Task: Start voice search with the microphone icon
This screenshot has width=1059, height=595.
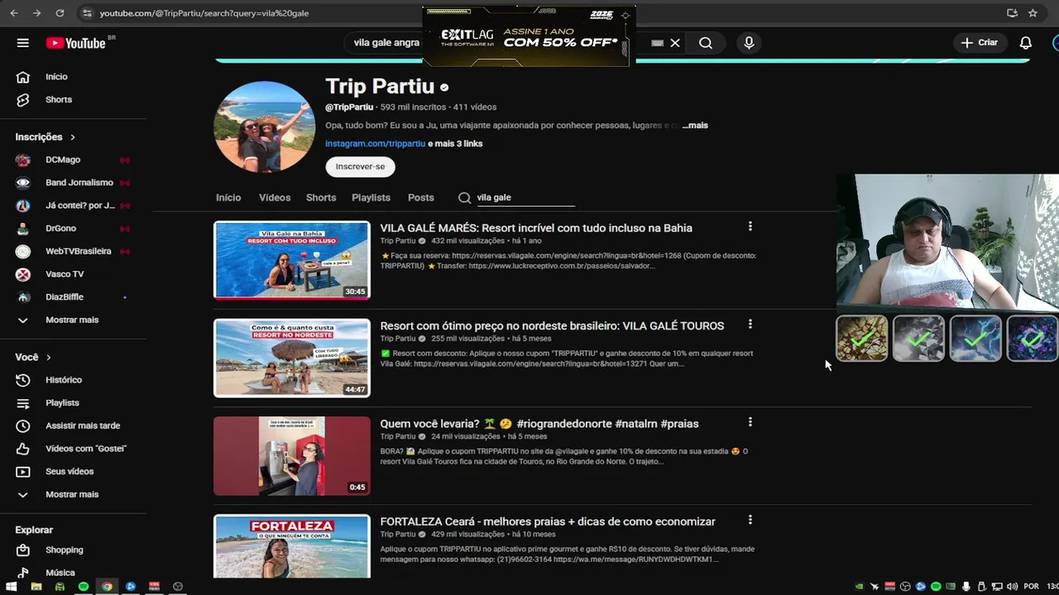Action: [749, 43]
